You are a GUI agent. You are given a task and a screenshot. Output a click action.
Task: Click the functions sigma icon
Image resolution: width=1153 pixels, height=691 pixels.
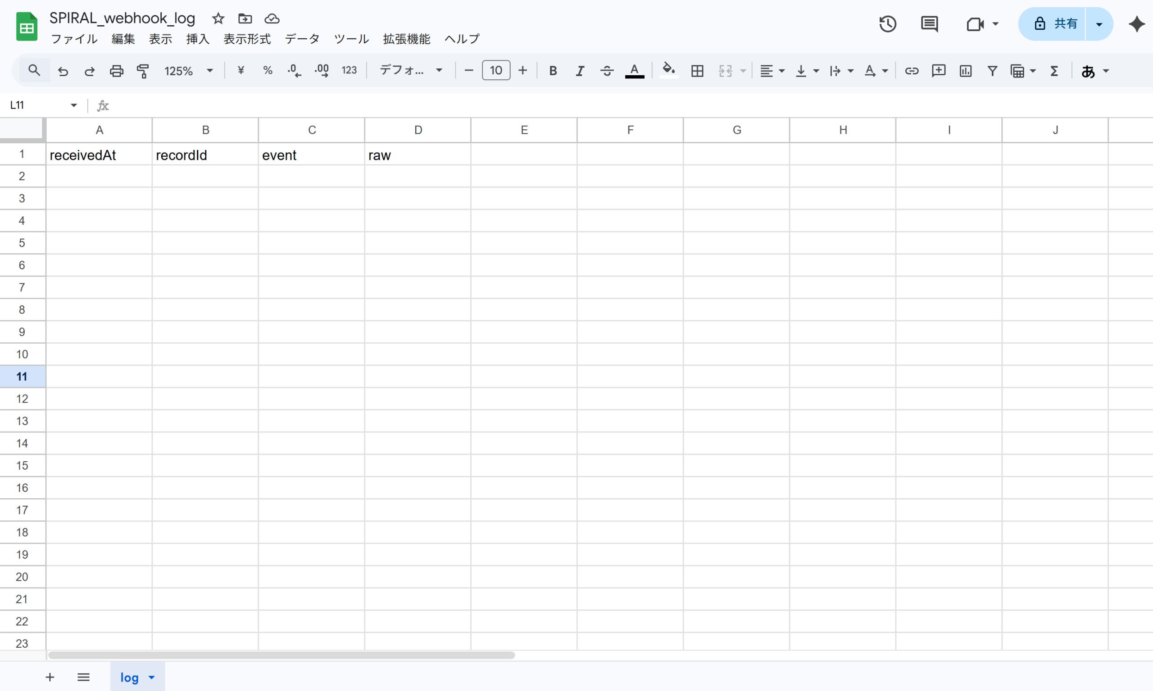[1054, 71]
